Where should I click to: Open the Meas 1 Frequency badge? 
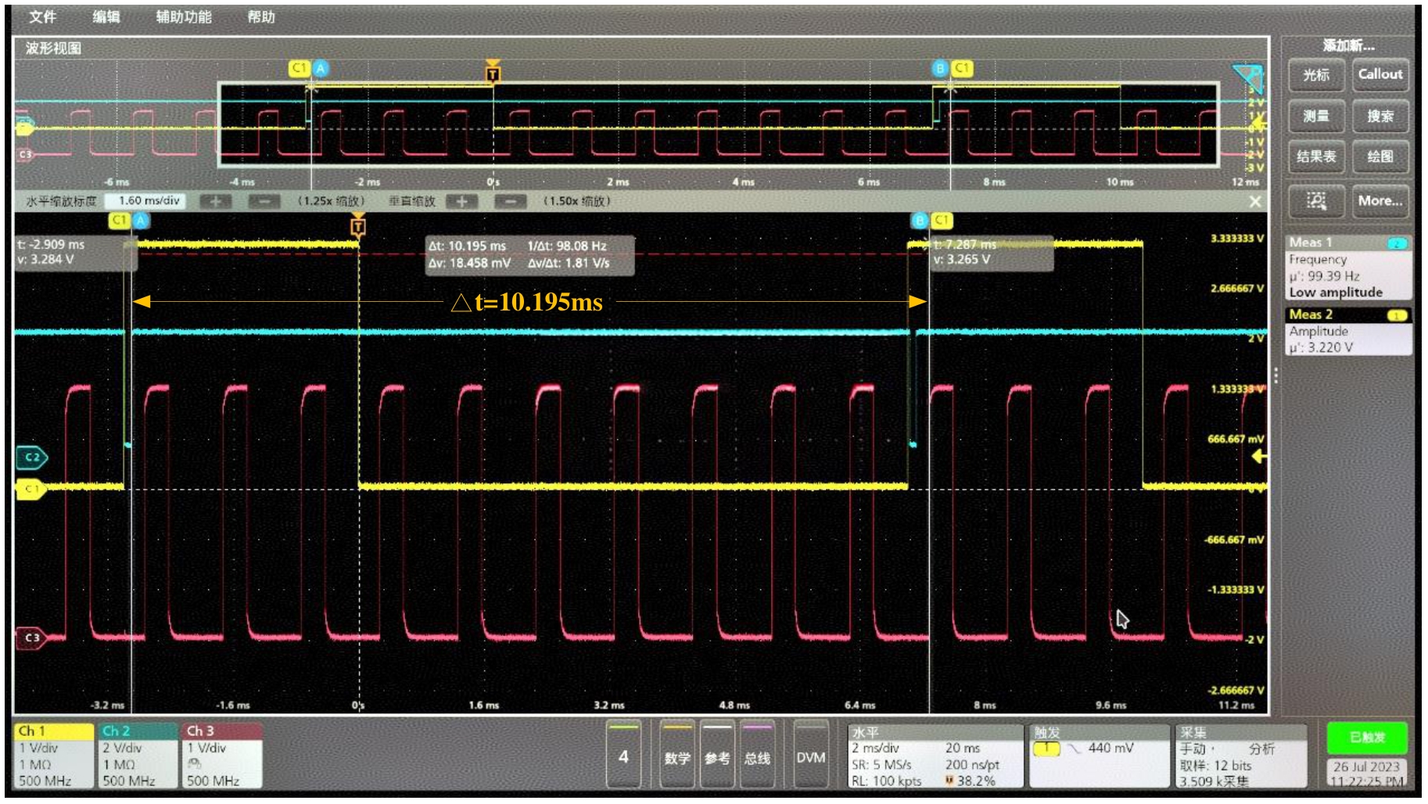tap(1347, 267)
